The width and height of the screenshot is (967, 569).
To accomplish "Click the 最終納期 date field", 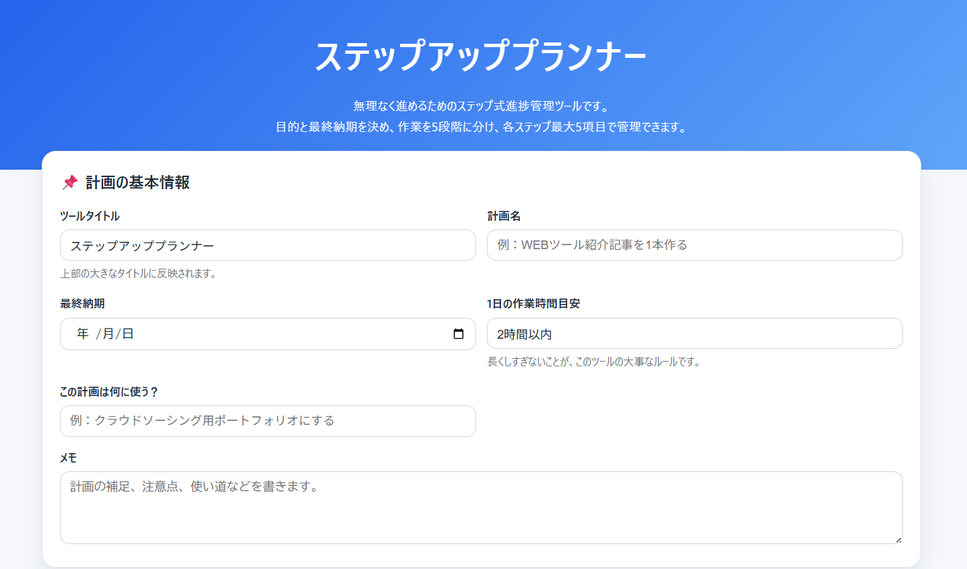I will (268, 334).
